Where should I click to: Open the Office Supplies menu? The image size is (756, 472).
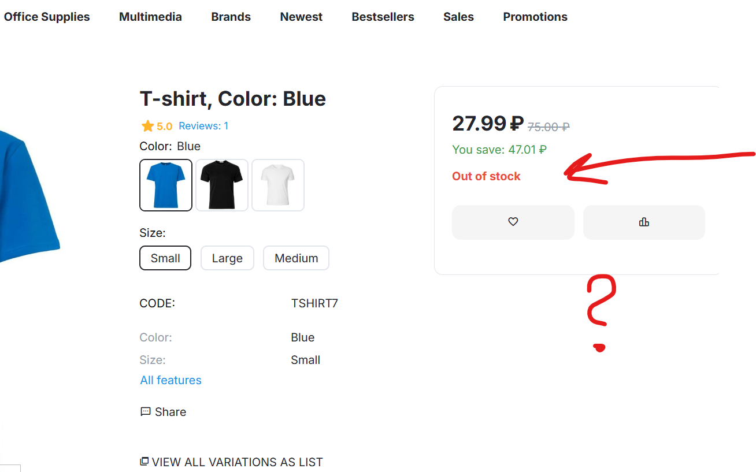[x=47, y=17]
